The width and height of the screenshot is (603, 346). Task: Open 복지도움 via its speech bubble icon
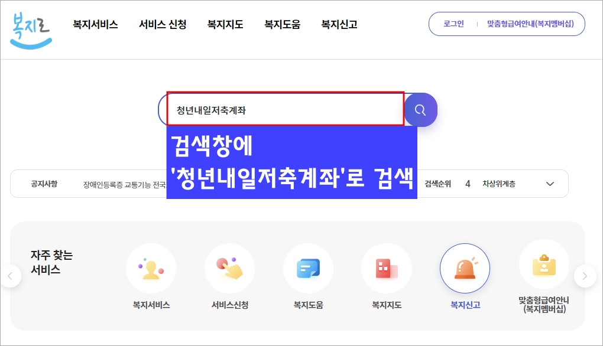tap(308, 268)
